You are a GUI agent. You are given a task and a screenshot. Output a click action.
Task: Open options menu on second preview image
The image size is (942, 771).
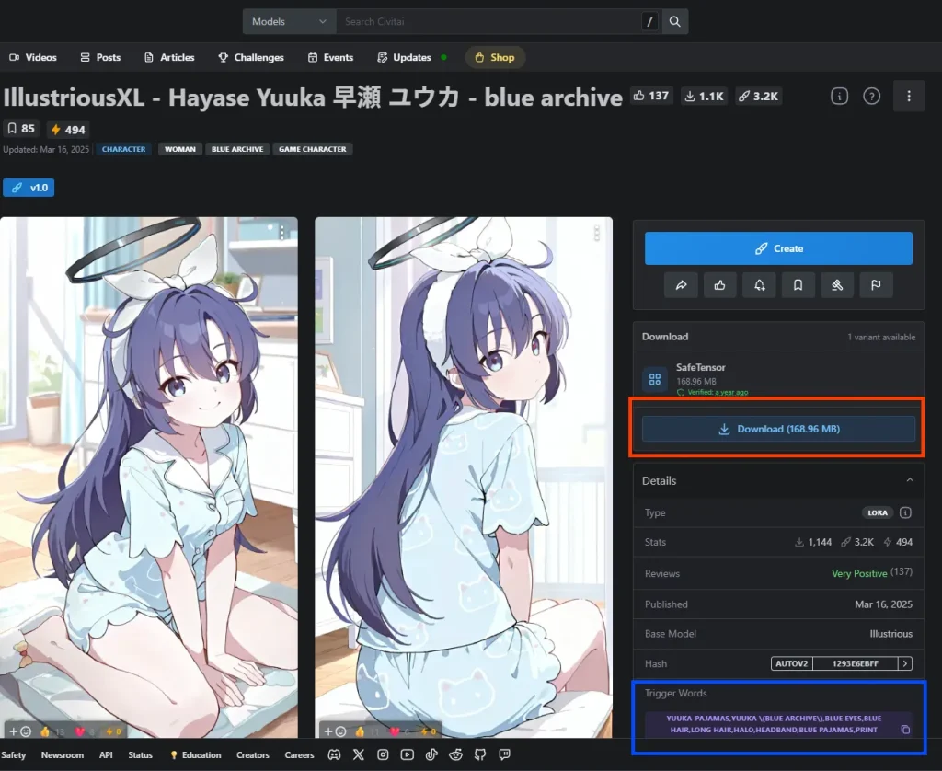click(x=596, y=233)
